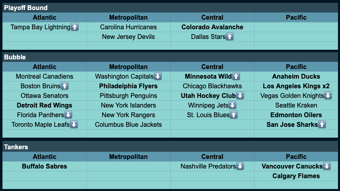Click the Colorado Avalanche cell
The width and height of the screenshot is (340, 191).
(x=212, y=27)
